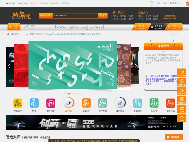189x142 pixels.
Task: Open the 创意·嘉 2022 car design banner
Action: click(94, 123)
